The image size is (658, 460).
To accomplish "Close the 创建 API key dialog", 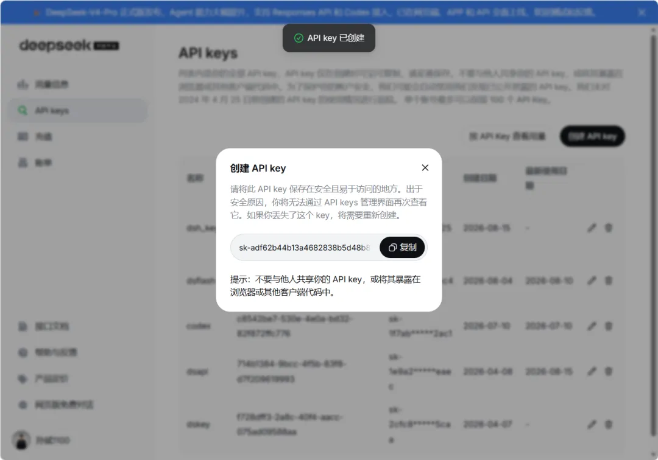I will 425,167.
